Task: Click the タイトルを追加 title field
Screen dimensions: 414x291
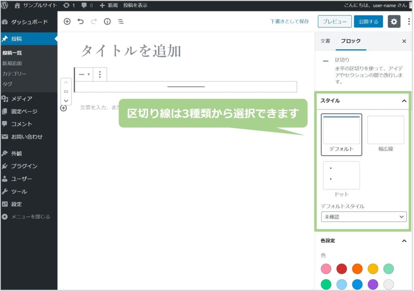Action: point(131,51)
